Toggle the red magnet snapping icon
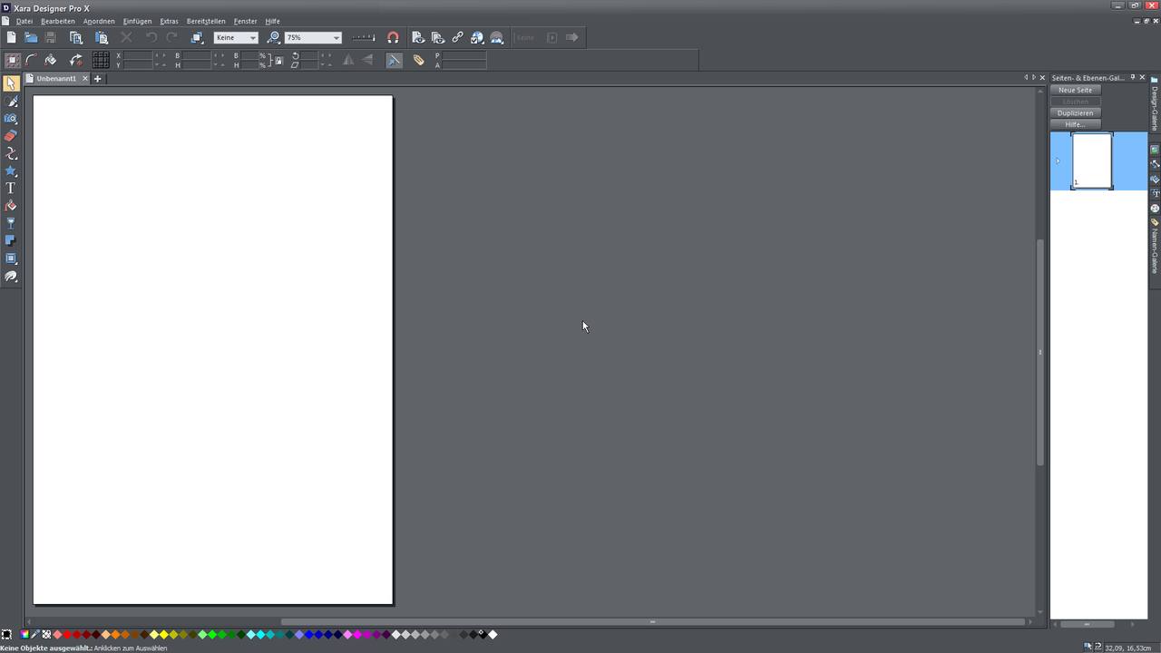Image resolution: width=1161 pixels, height=653 pixels. pos(393,37)
